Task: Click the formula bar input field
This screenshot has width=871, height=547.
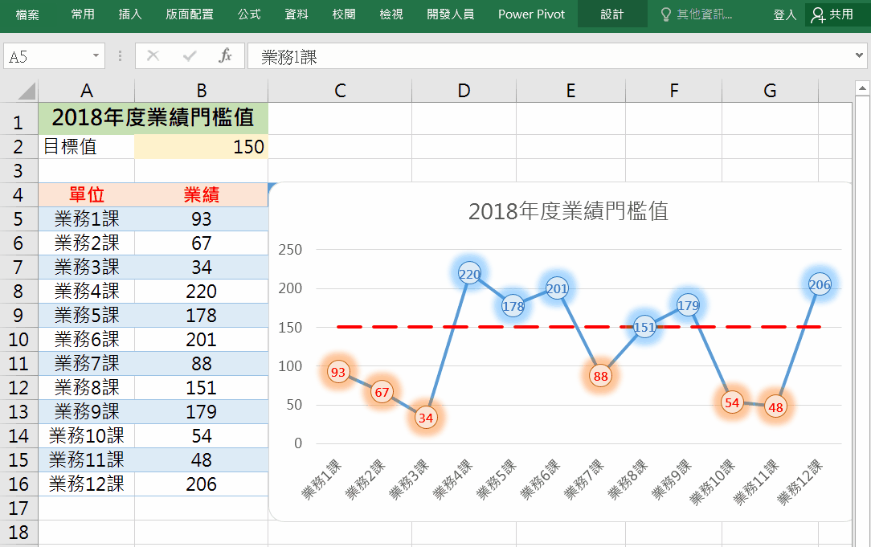Action: [x=546, y=56]
